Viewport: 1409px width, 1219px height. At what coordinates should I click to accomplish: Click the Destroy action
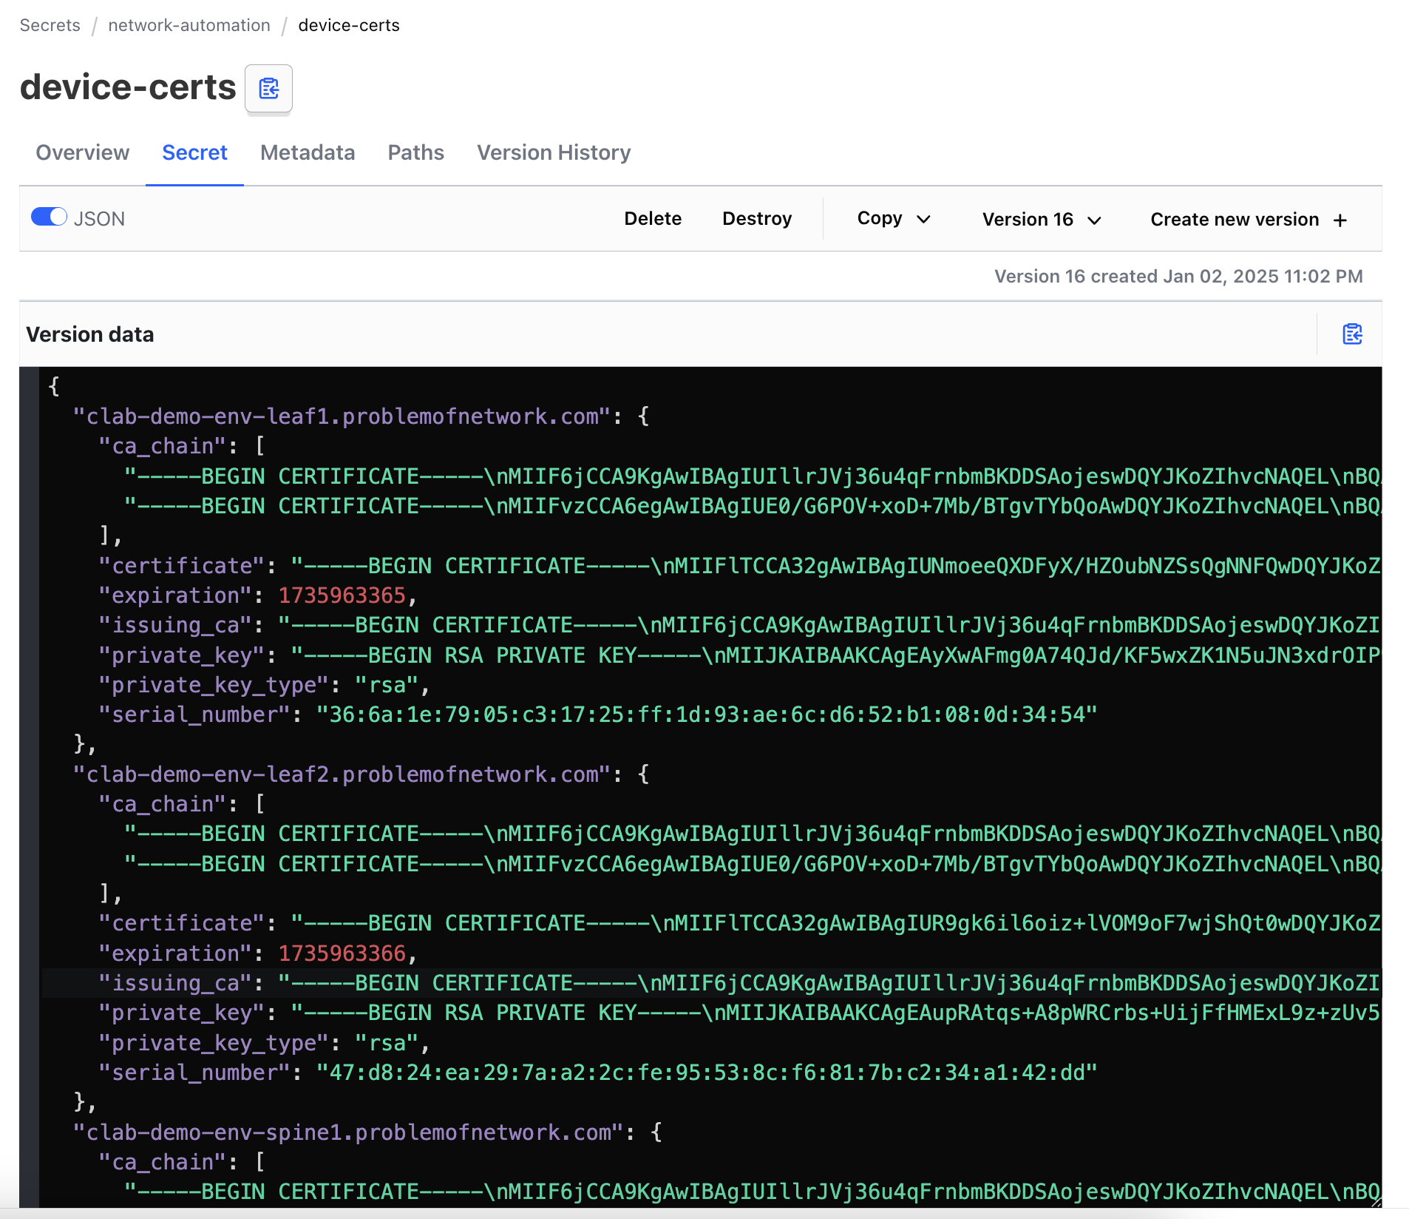click(x=757, y=218)
